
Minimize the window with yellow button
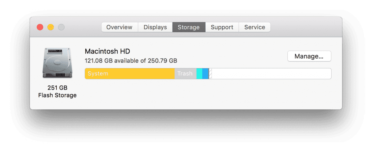coord(50,27)
